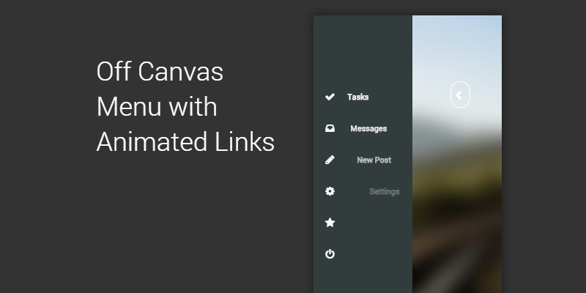
Task: Click the Messages inbox icon
Action: click(330, 128)
